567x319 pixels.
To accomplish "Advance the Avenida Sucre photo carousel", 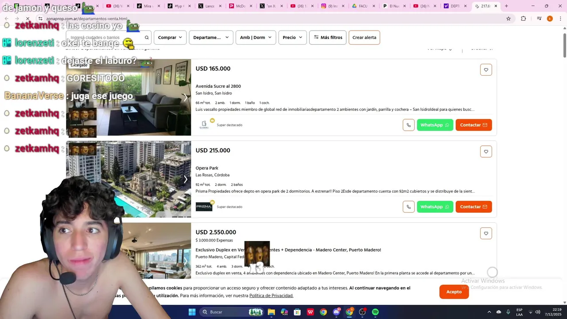I will coord(185,97).
